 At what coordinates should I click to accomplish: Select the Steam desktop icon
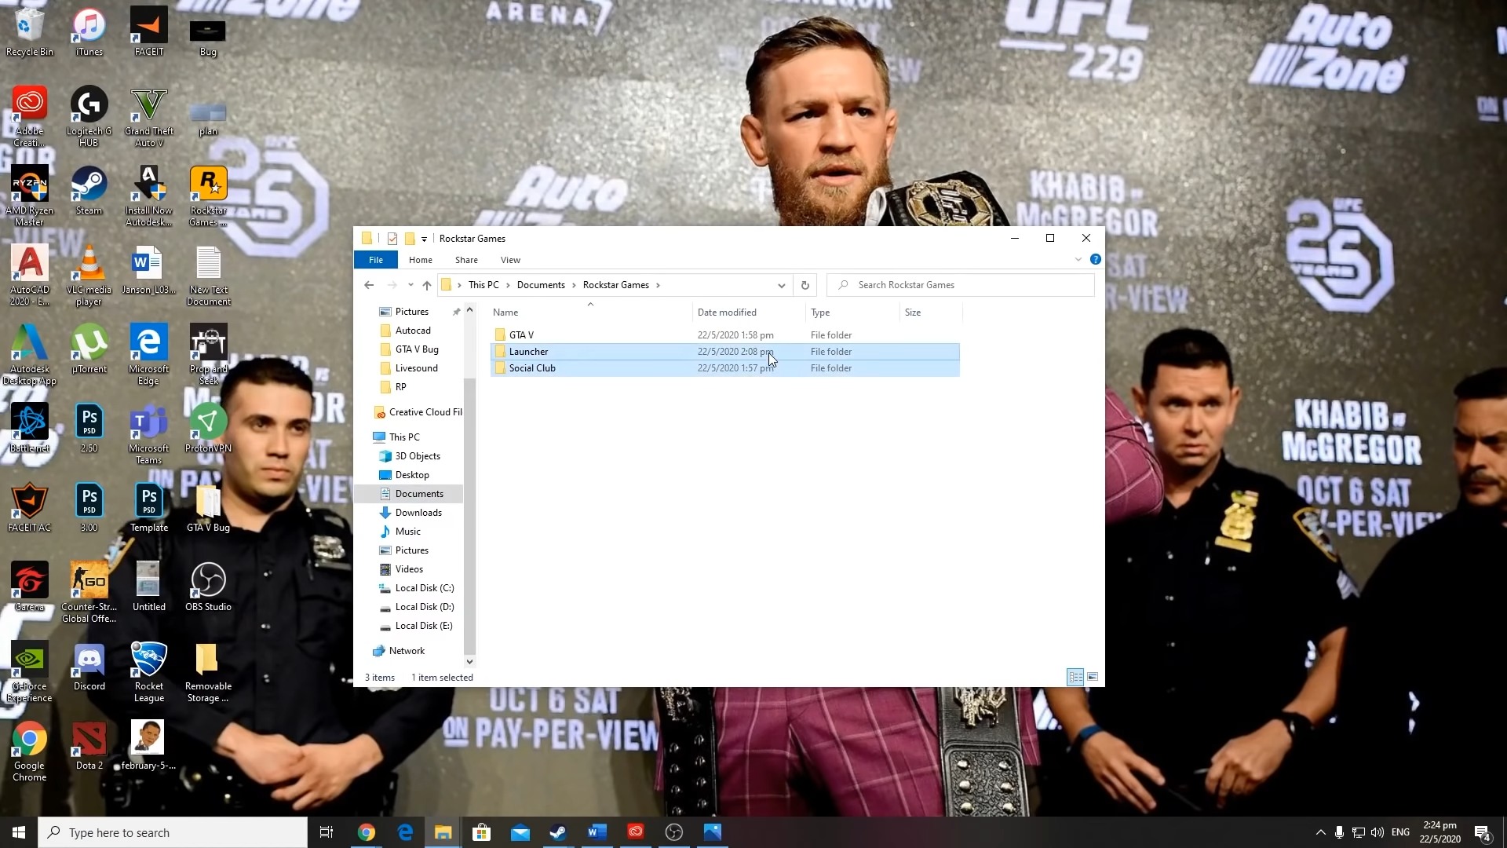[89, 191]
